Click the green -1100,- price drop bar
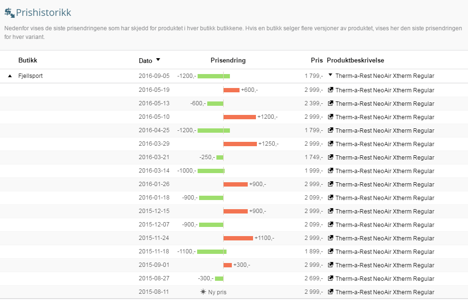Viewport: 468px width, 301px height. [x=212, y=251]
